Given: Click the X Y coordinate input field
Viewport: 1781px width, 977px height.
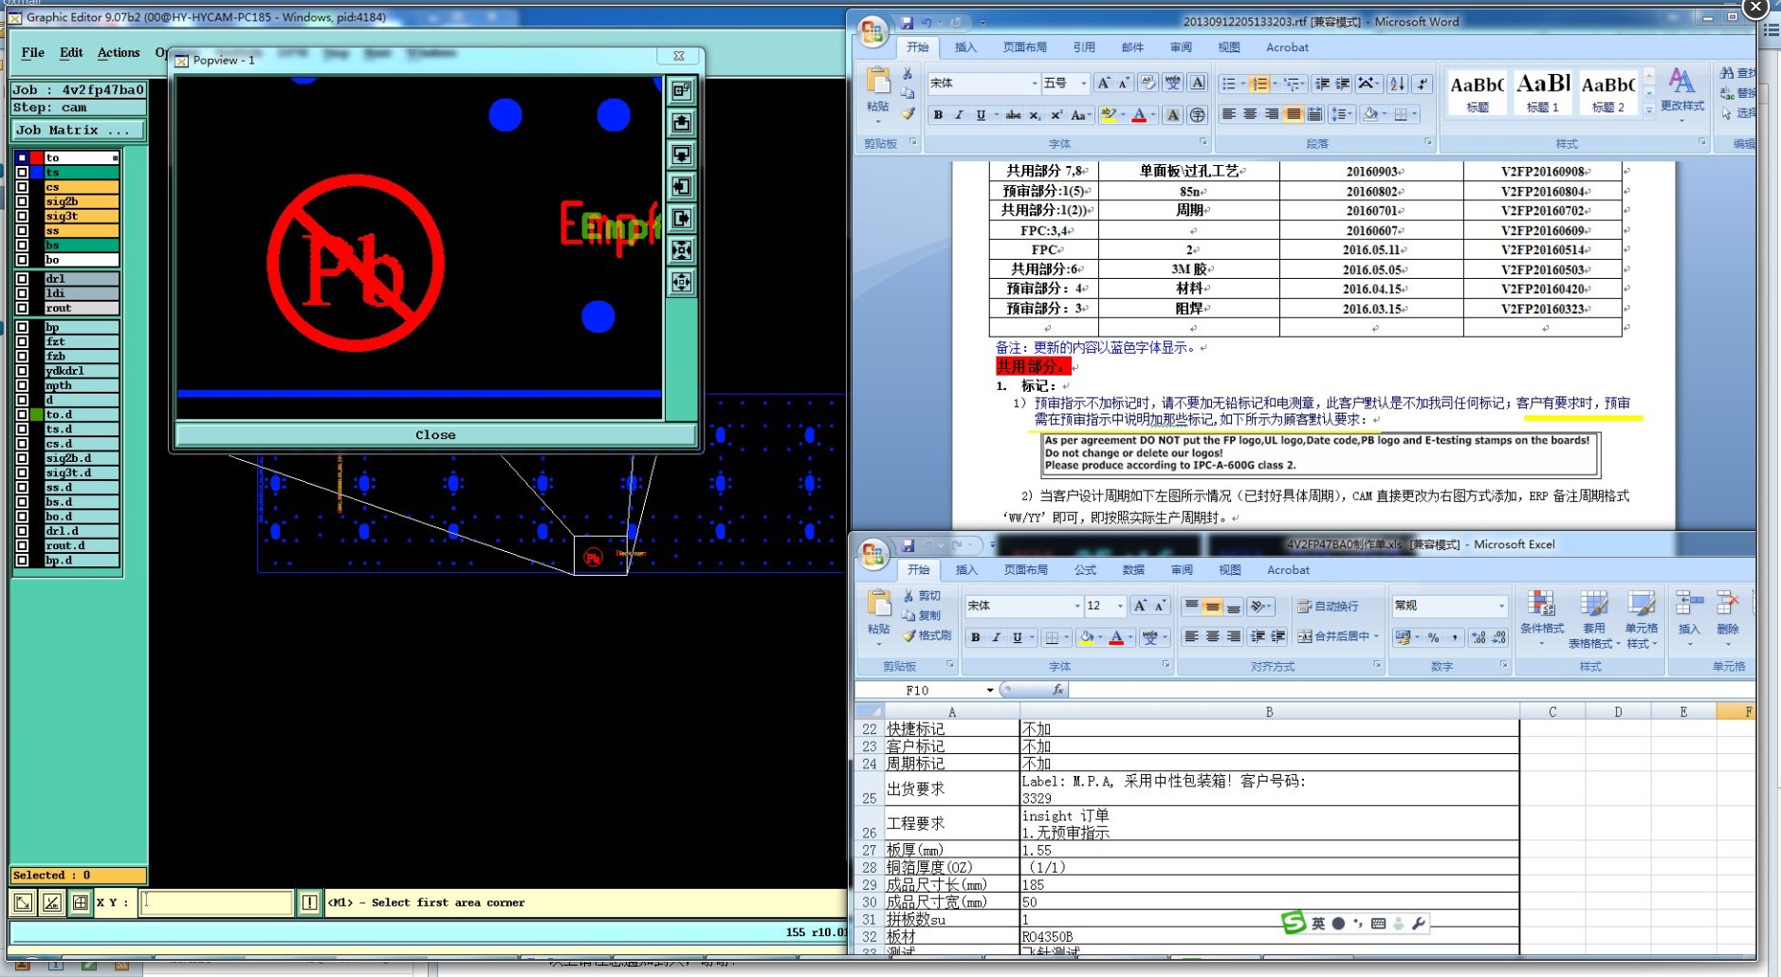Looking at the screenshot, I should (x=217, y=902).
